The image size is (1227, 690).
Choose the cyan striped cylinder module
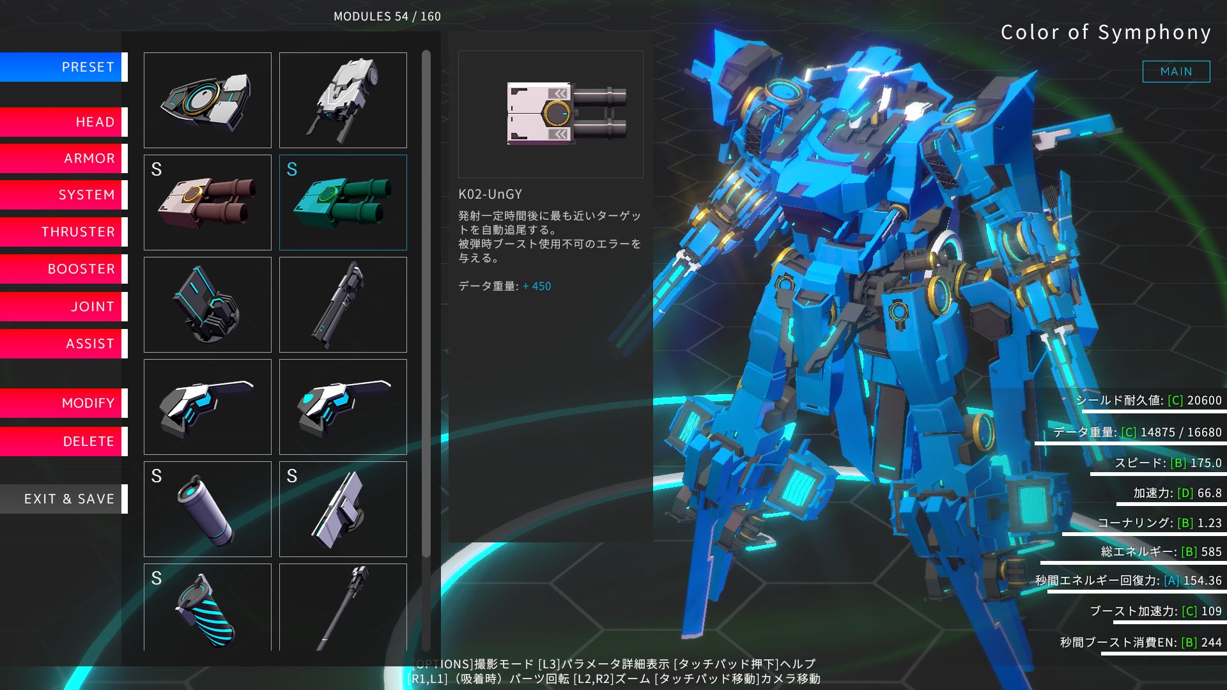208,608
